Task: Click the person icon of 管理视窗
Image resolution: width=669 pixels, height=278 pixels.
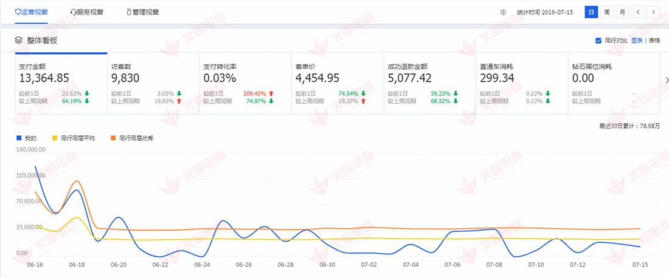Action: [128, 12]
